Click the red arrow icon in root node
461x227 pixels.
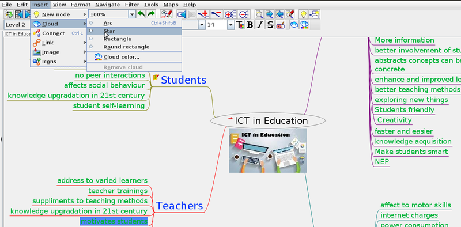coord(230,118)
